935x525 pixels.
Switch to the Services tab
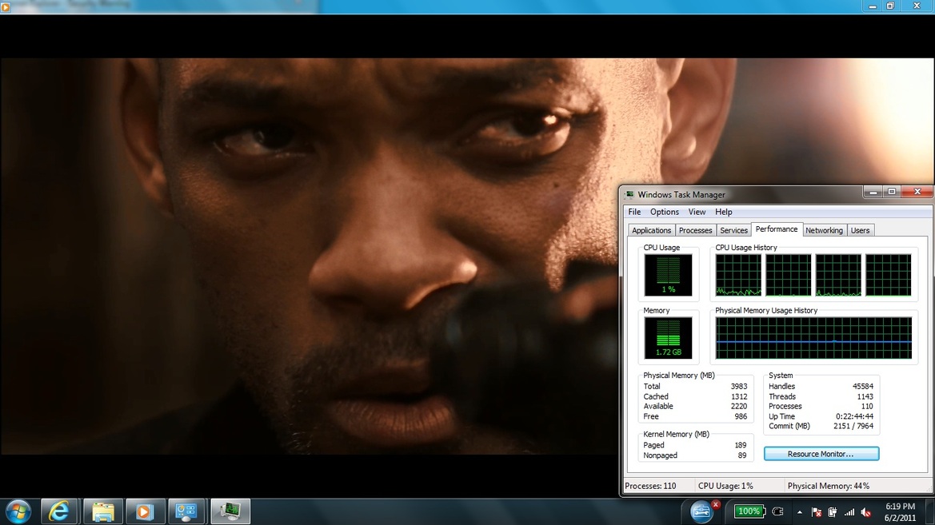tap(733, 230)
